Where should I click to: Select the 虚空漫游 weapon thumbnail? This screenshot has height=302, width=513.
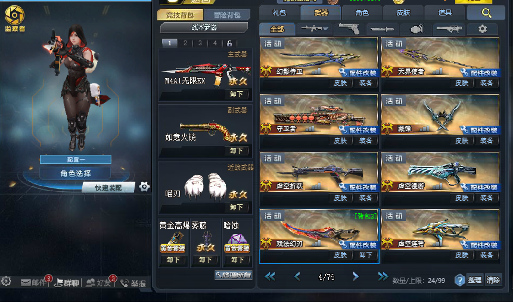coord(440,172)
